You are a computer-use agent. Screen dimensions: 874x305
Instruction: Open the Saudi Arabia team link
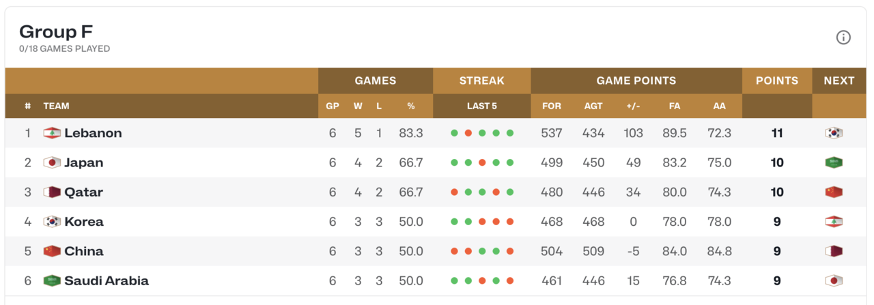pos(107,280)
